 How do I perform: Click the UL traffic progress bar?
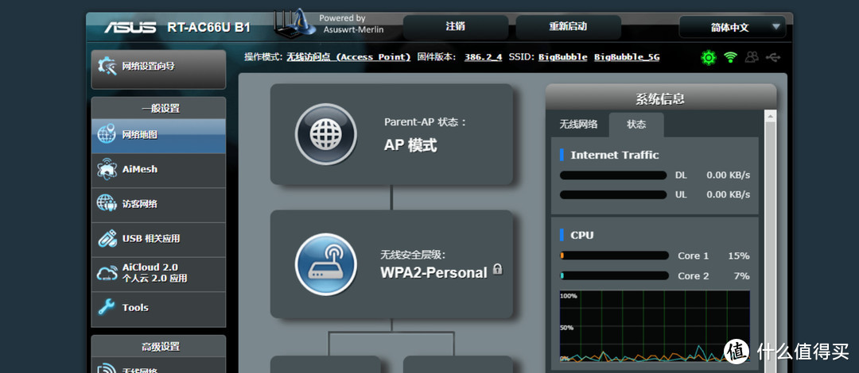[613, 194]
